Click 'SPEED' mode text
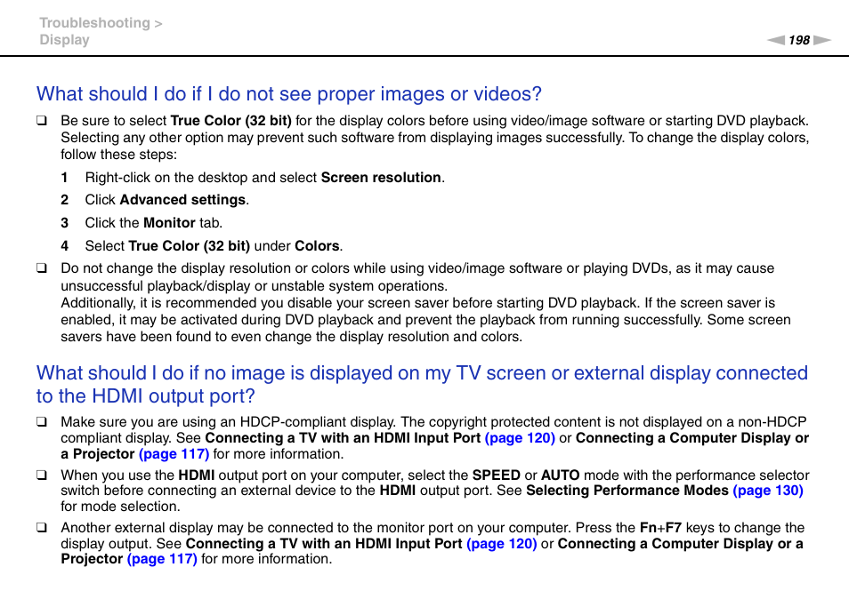Viewport: 849px width, 599px height. (x=496, y=475)
